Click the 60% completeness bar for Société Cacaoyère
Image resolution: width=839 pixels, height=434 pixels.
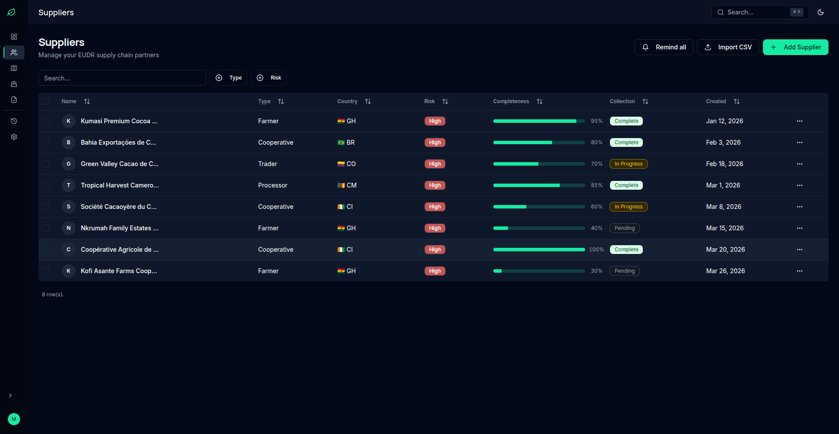coord(538,206)
